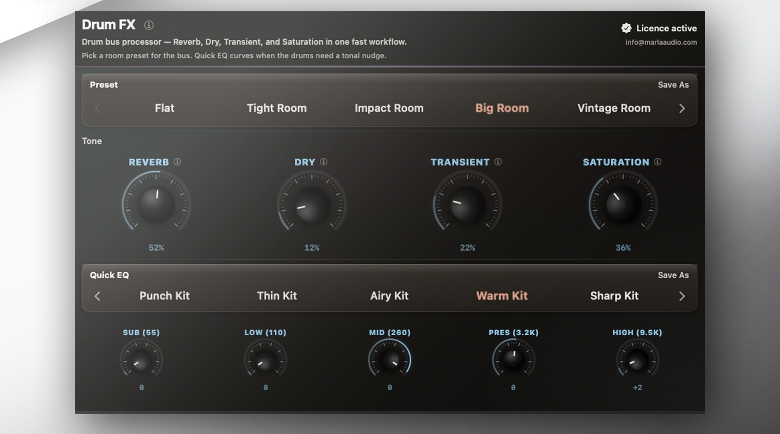Select the Tight Room preset
Screen dimensions: 780x434
pyautogui.click(x=277, y=108)
